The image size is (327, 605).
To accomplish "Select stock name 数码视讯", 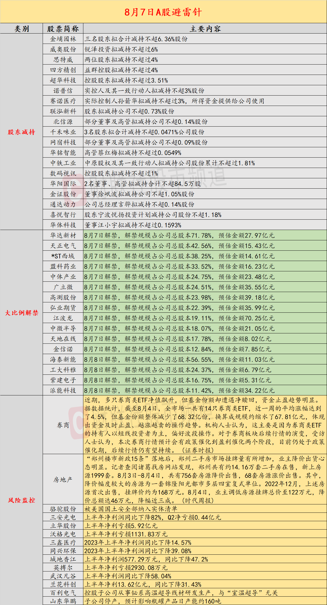I will click(x=63, y=173).
